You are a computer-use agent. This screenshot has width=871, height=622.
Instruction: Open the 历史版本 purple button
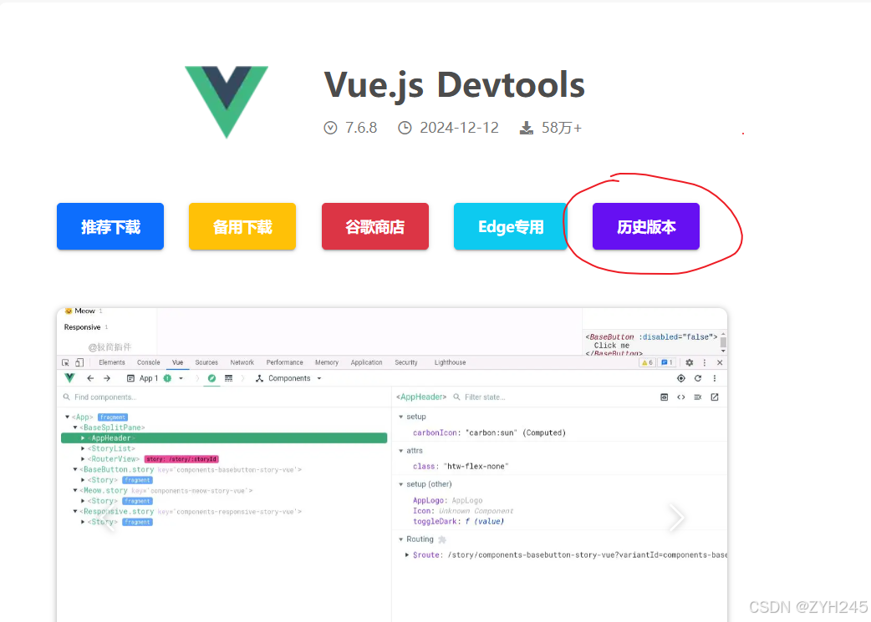pyautogui.click(x=646, y=226)
